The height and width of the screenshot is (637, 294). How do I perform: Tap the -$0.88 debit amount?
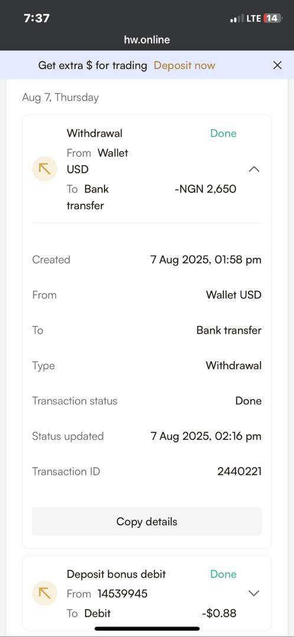click(x=219, y=613)
